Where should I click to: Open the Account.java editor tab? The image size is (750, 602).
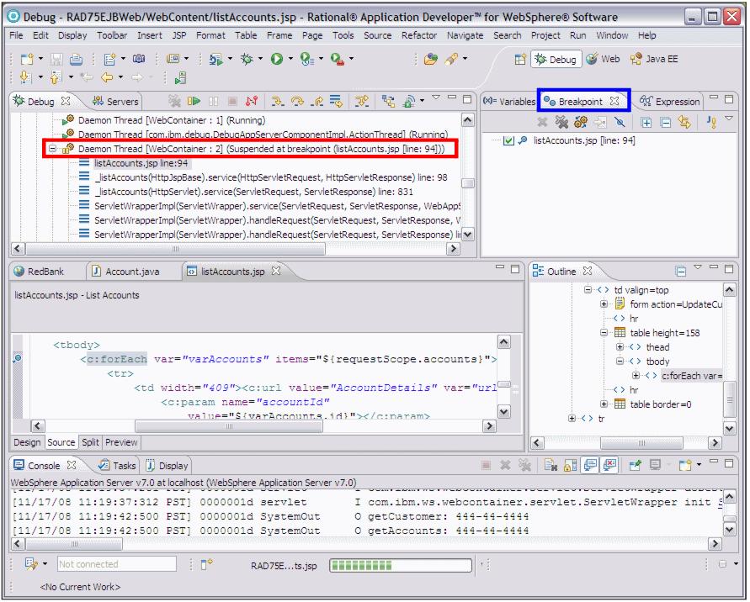tap(125, 272)
